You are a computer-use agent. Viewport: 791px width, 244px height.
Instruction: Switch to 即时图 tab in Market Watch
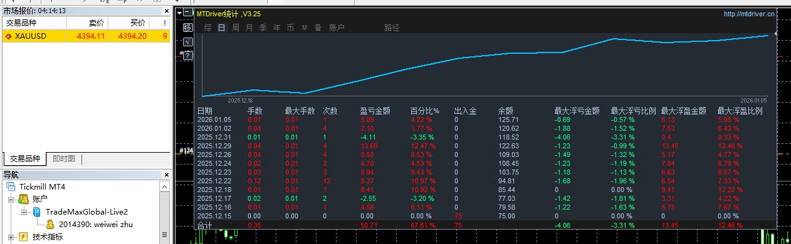pos(63,159)
